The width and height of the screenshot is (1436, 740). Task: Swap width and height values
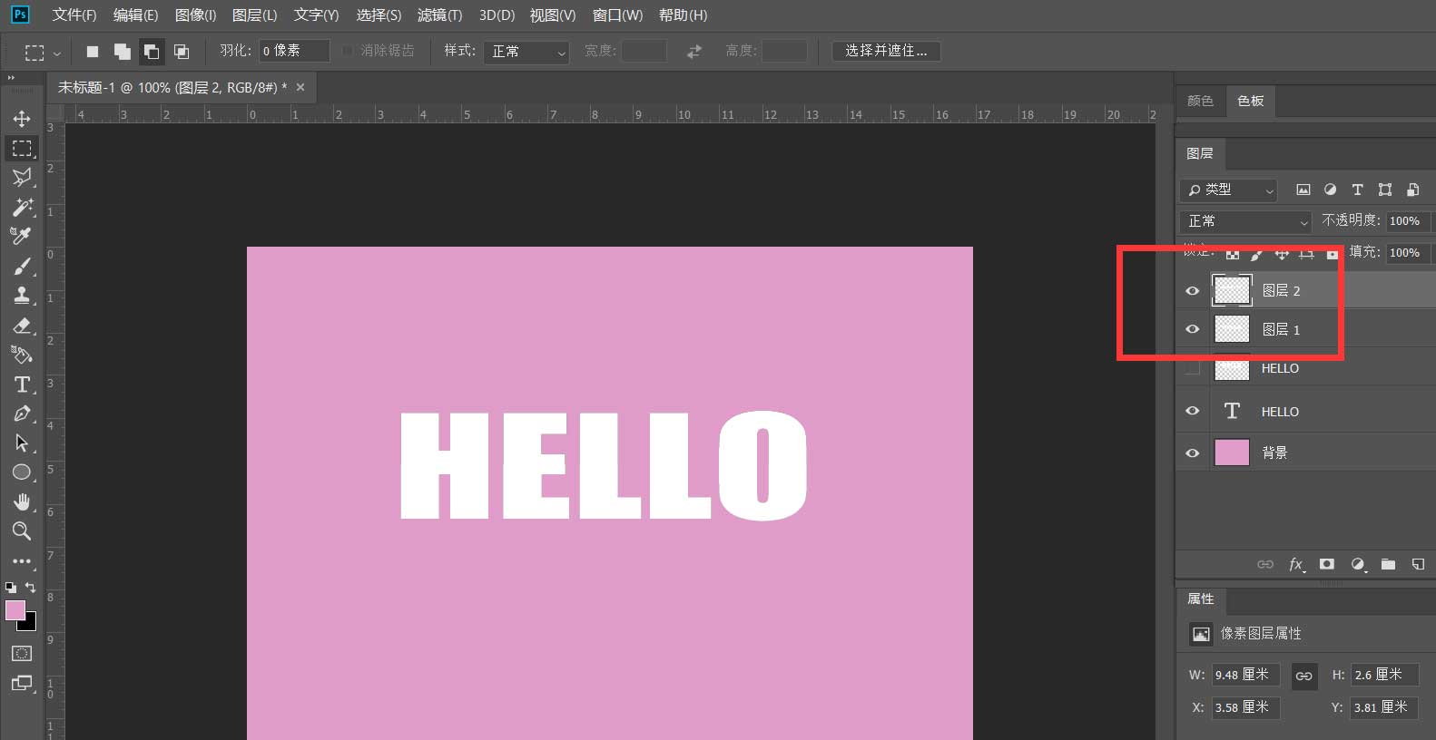[x=694, y=52]
